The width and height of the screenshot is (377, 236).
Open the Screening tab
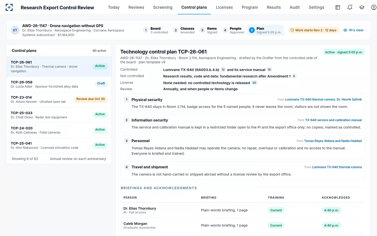163,7
